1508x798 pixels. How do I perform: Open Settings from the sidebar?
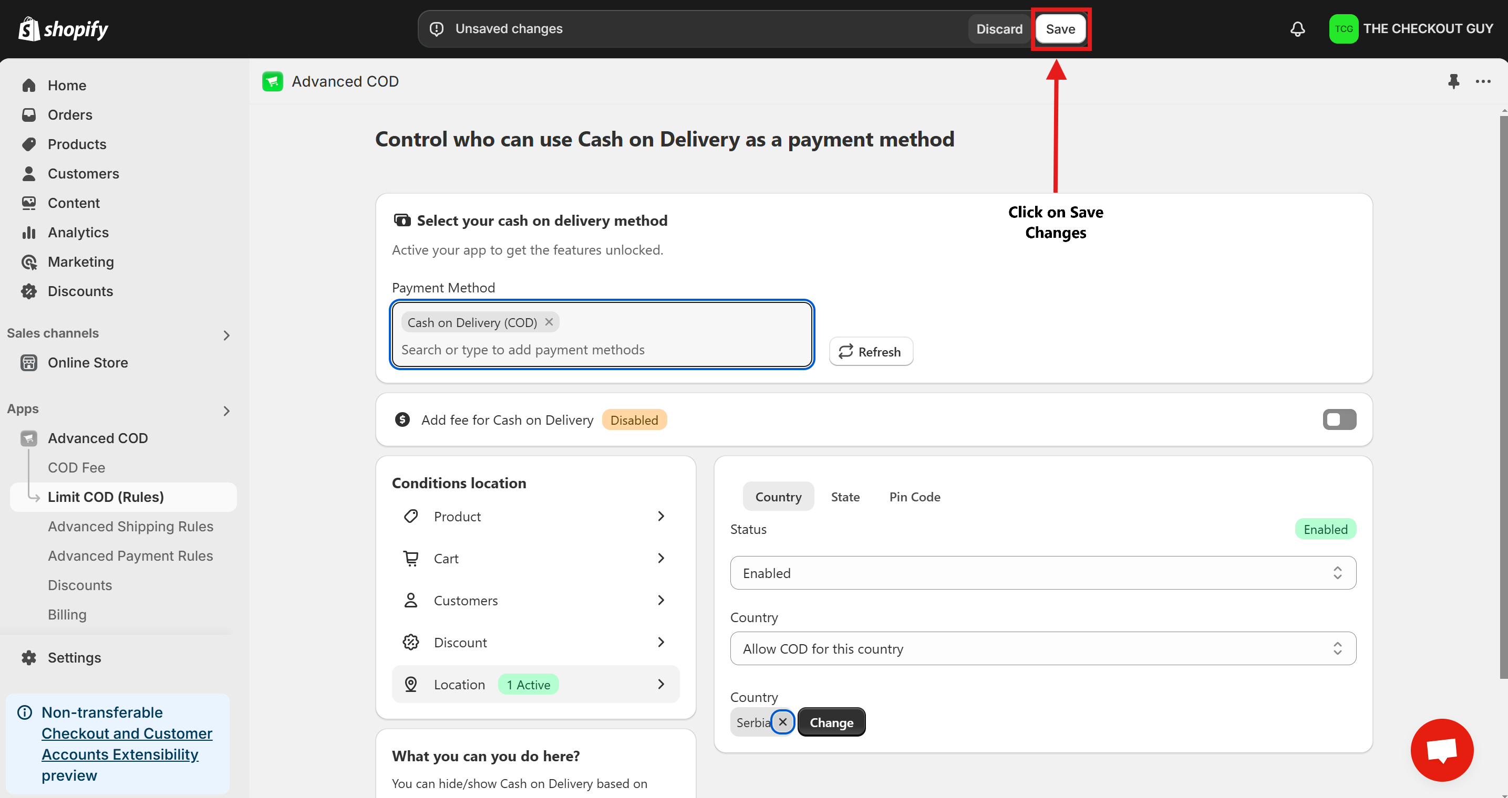coord(74,658)
